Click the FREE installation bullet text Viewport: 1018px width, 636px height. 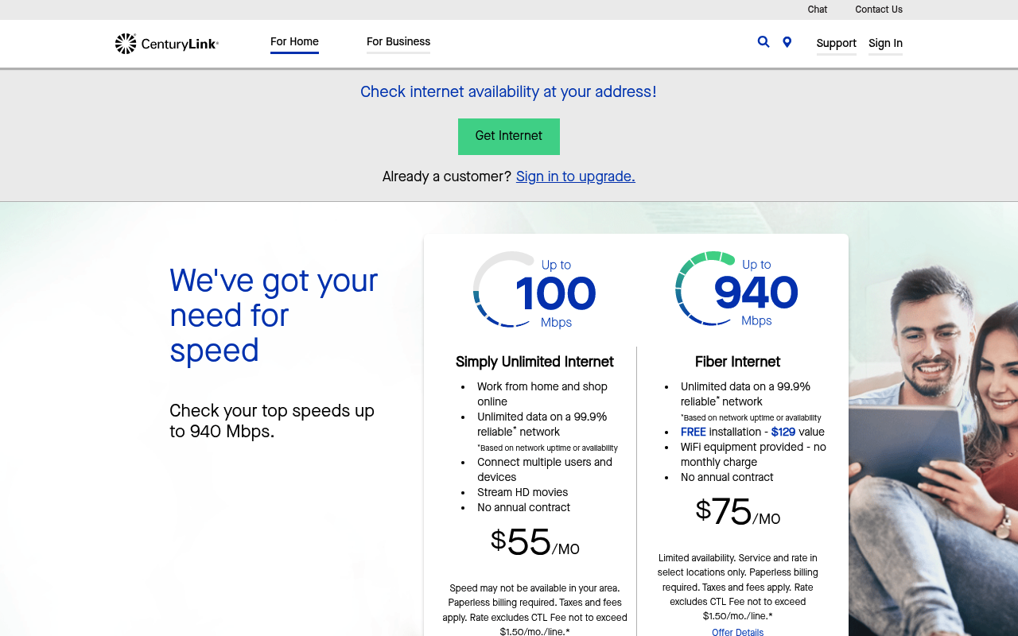tap(752, 432)
